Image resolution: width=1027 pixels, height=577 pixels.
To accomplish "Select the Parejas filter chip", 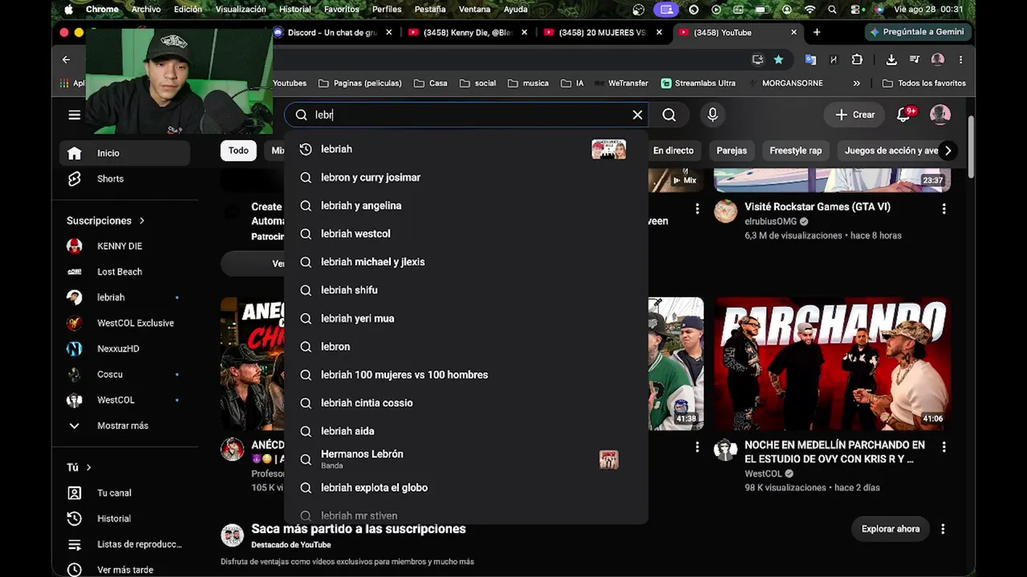I will point(731,151).
